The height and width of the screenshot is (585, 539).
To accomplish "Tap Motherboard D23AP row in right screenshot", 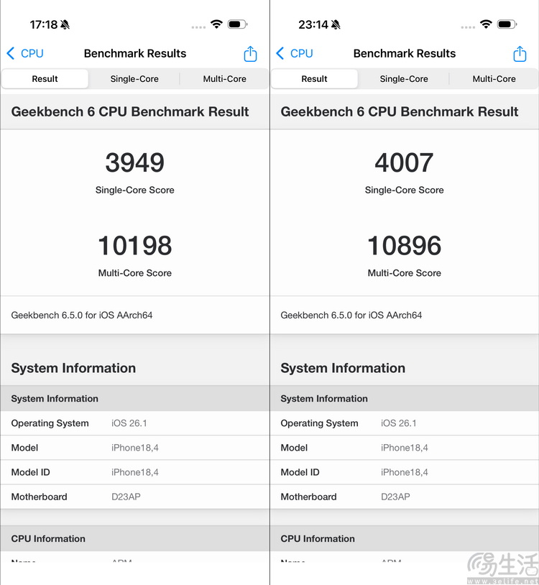I will (404, 497).
